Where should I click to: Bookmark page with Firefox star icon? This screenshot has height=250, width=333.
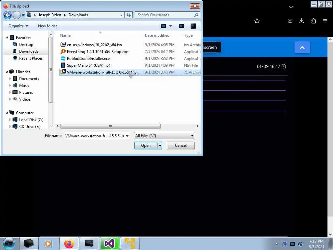click(x=257, y=21)
